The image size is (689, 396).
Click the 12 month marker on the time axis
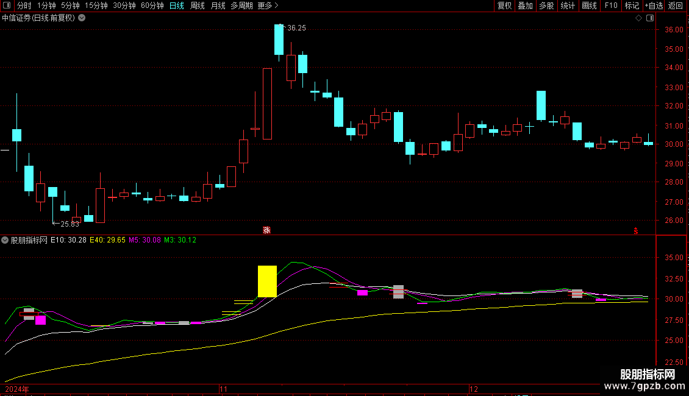(x=473, y=389)
